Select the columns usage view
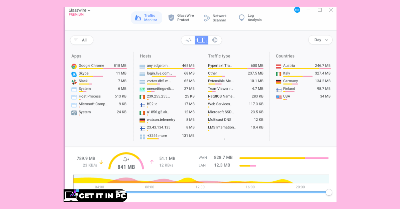Screen dimensions: 400x209 point(201,40)
